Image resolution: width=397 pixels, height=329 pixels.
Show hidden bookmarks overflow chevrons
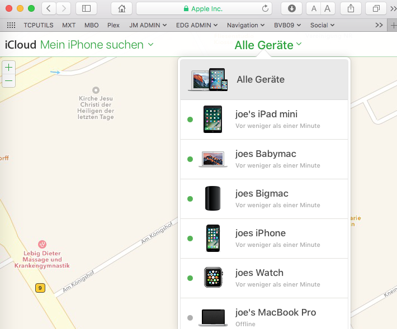tap(379, 25)
